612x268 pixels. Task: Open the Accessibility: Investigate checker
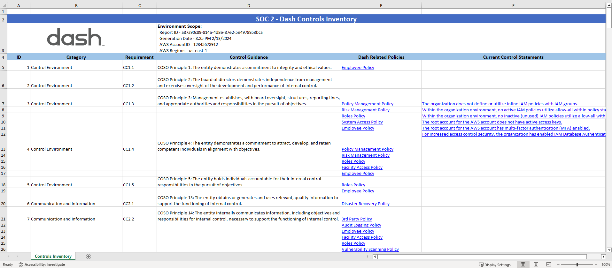click(42, 264)
